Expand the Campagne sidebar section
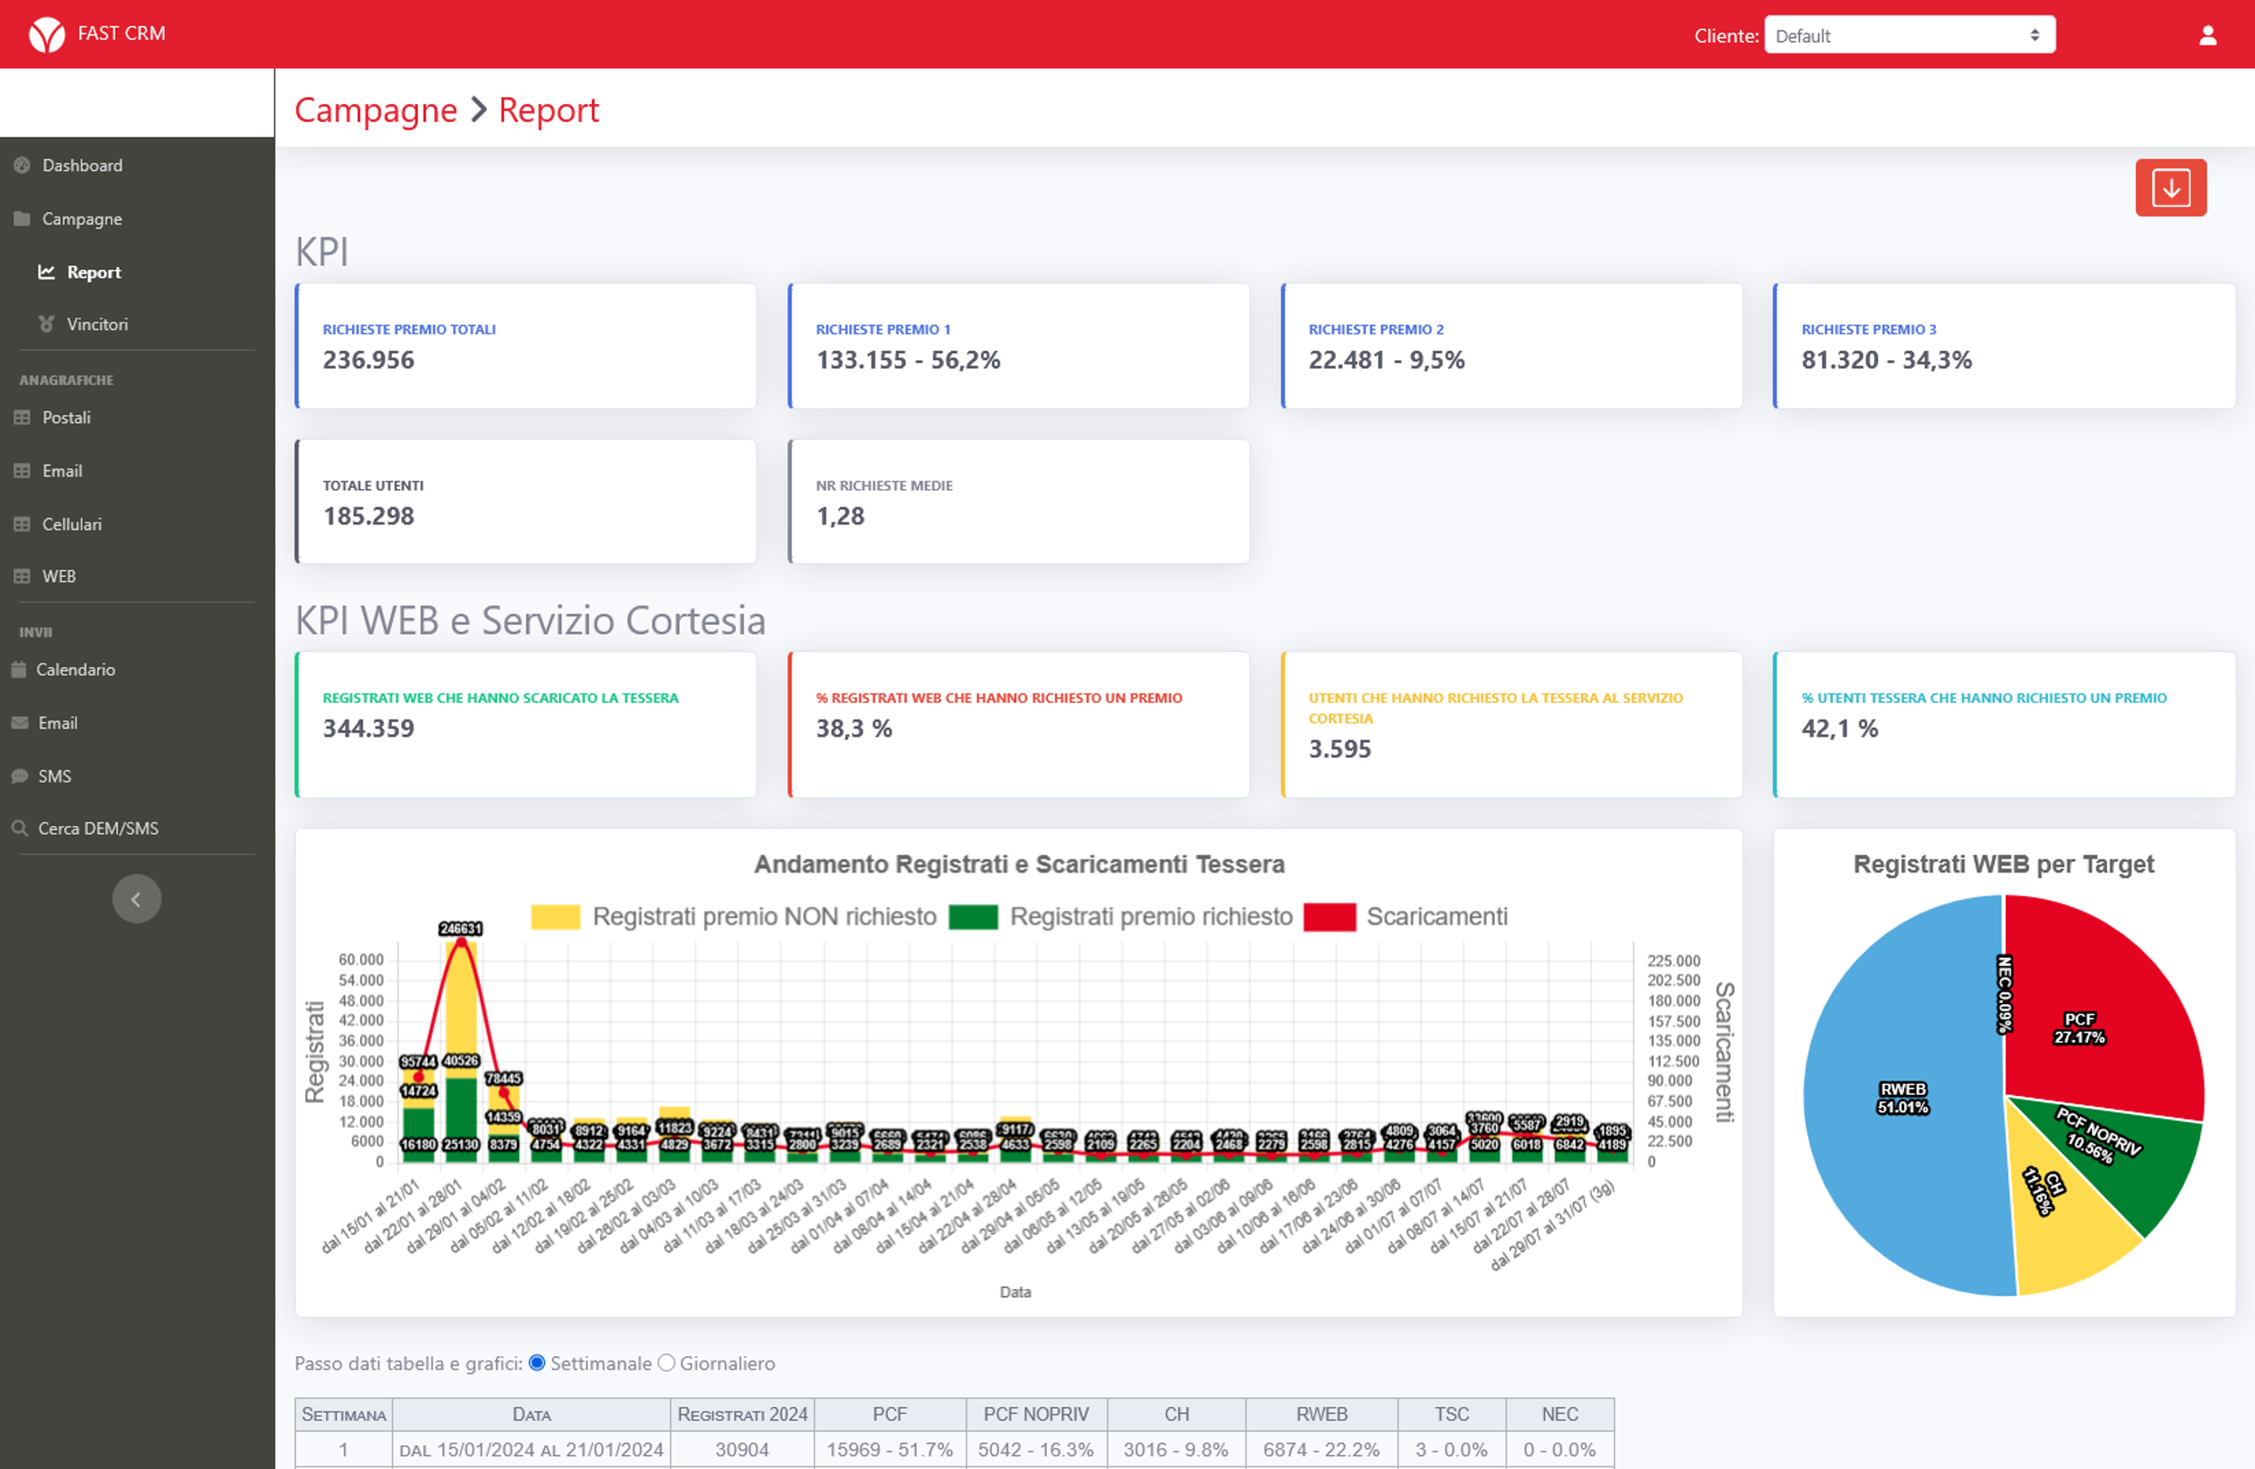 tap(82, 219)
